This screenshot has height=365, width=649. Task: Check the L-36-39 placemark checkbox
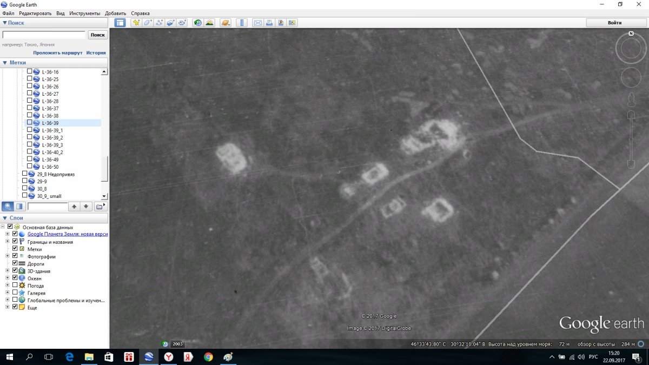click(x=30, y=123)
